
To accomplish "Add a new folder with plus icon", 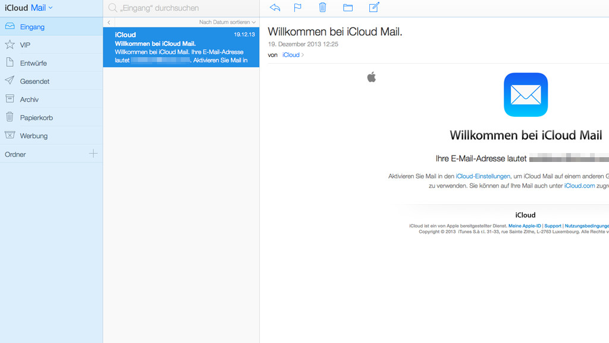I will tap(93, 154).
